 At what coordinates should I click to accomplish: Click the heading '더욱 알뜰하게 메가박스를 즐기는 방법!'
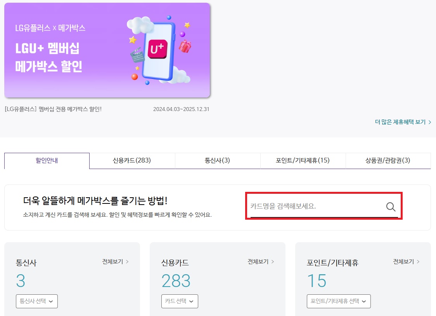[x=95, y=201]
